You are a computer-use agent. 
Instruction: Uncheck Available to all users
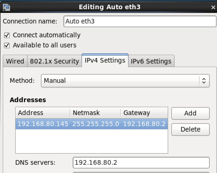7,45
